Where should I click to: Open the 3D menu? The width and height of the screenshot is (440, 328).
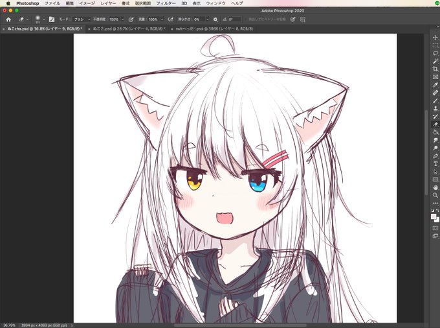click(x=184, y=3)
